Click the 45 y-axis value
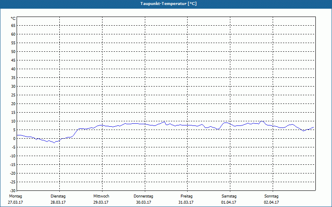Image resolution: width=332 pixels, height=207 pixels. tap(13, 60)
